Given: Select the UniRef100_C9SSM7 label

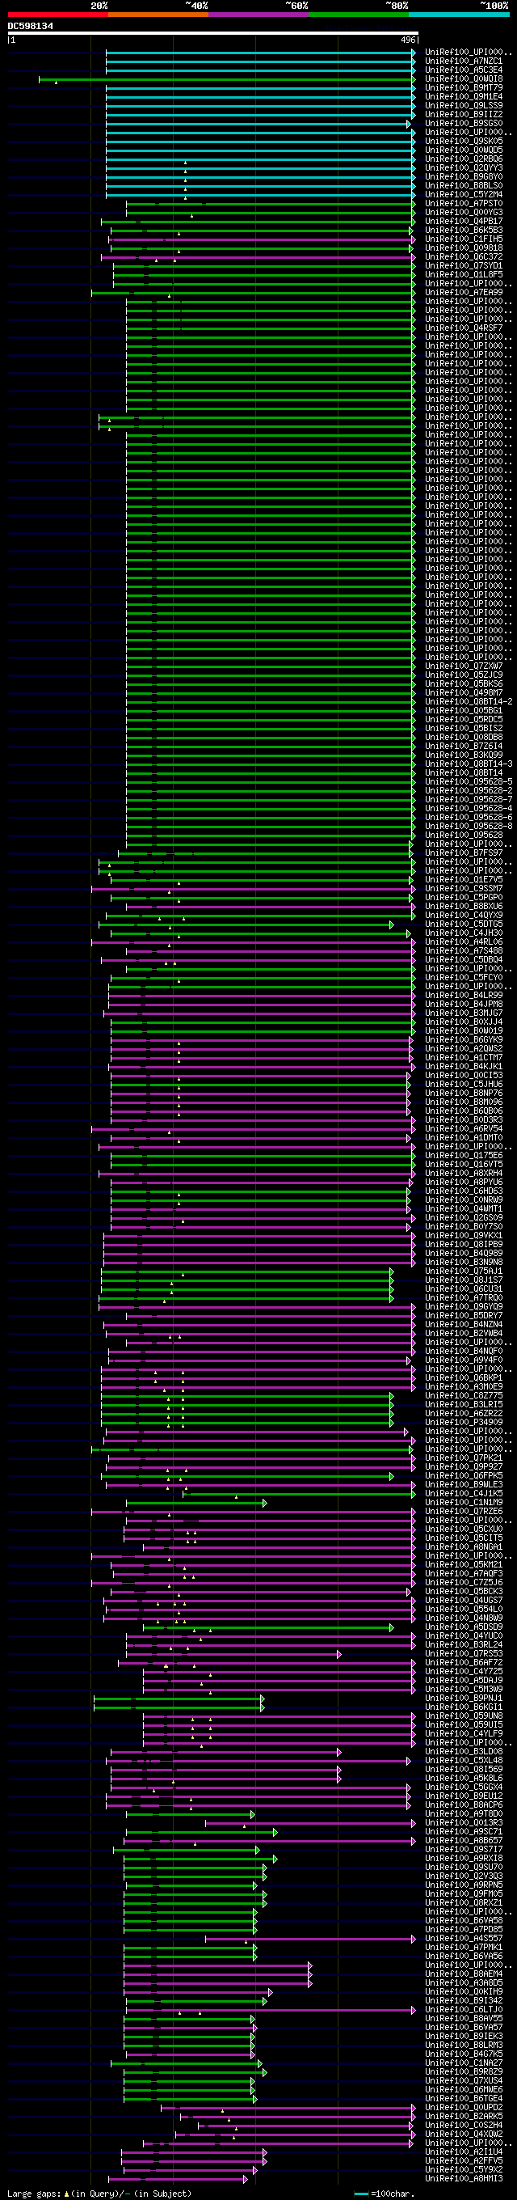Looking at the screenshot, I should click(464, 888).
